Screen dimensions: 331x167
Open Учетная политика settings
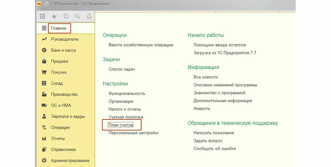point(126,117)
